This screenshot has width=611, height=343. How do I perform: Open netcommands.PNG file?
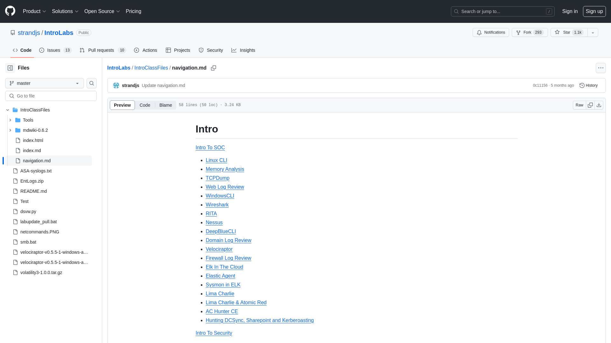[40, 232]
